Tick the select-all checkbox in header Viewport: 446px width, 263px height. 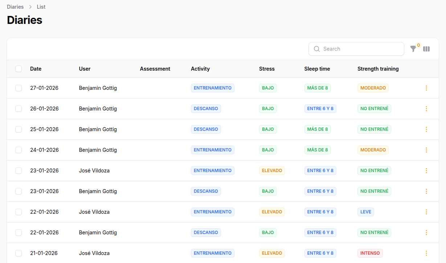point(19,69)
